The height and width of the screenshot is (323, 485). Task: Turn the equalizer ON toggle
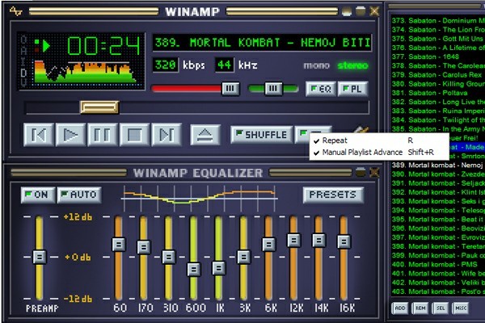tap(38, 195)
